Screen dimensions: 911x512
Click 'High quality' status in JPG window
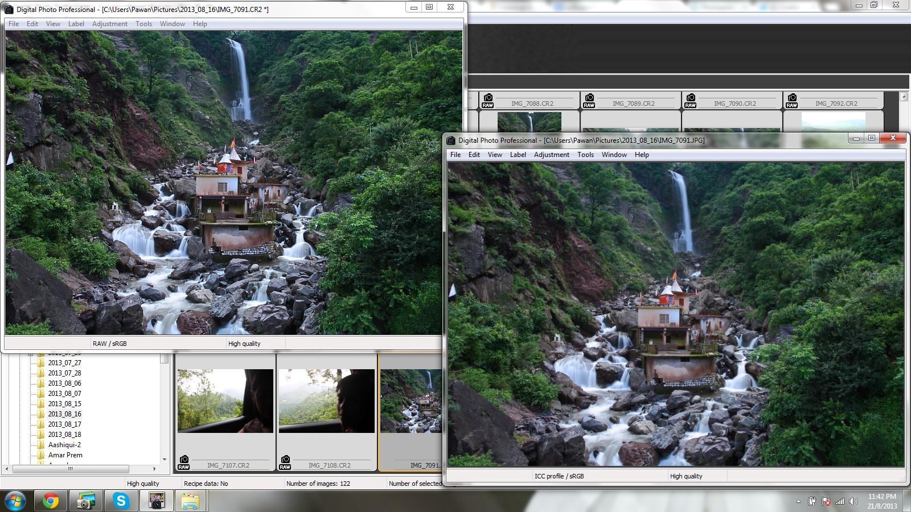686,476
